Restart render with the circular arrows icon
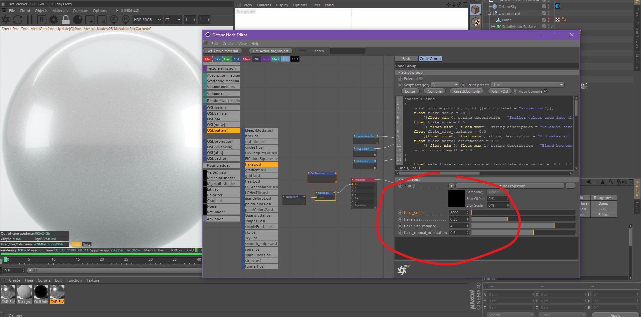This screenshot has height=317, width=641. [x=18, y=20]
